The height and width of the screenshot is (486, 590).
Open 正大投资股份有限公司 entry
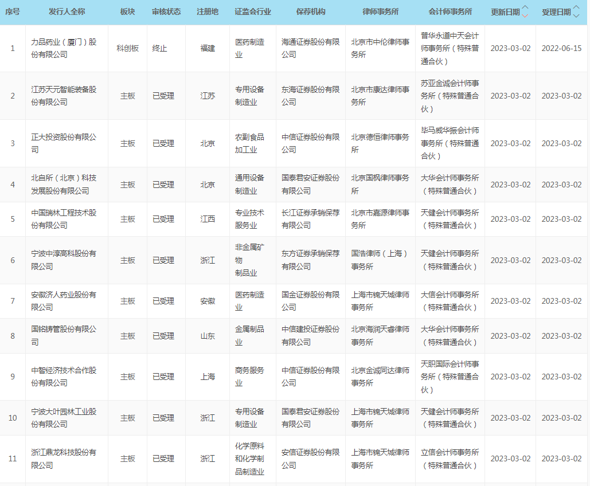[64, 143]
